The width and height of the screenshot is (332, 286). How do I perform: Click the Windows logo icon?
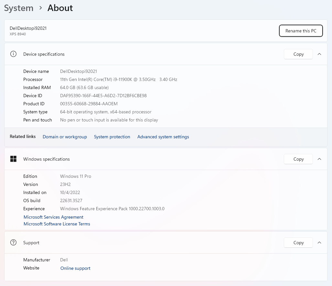[x=13, y=159]
